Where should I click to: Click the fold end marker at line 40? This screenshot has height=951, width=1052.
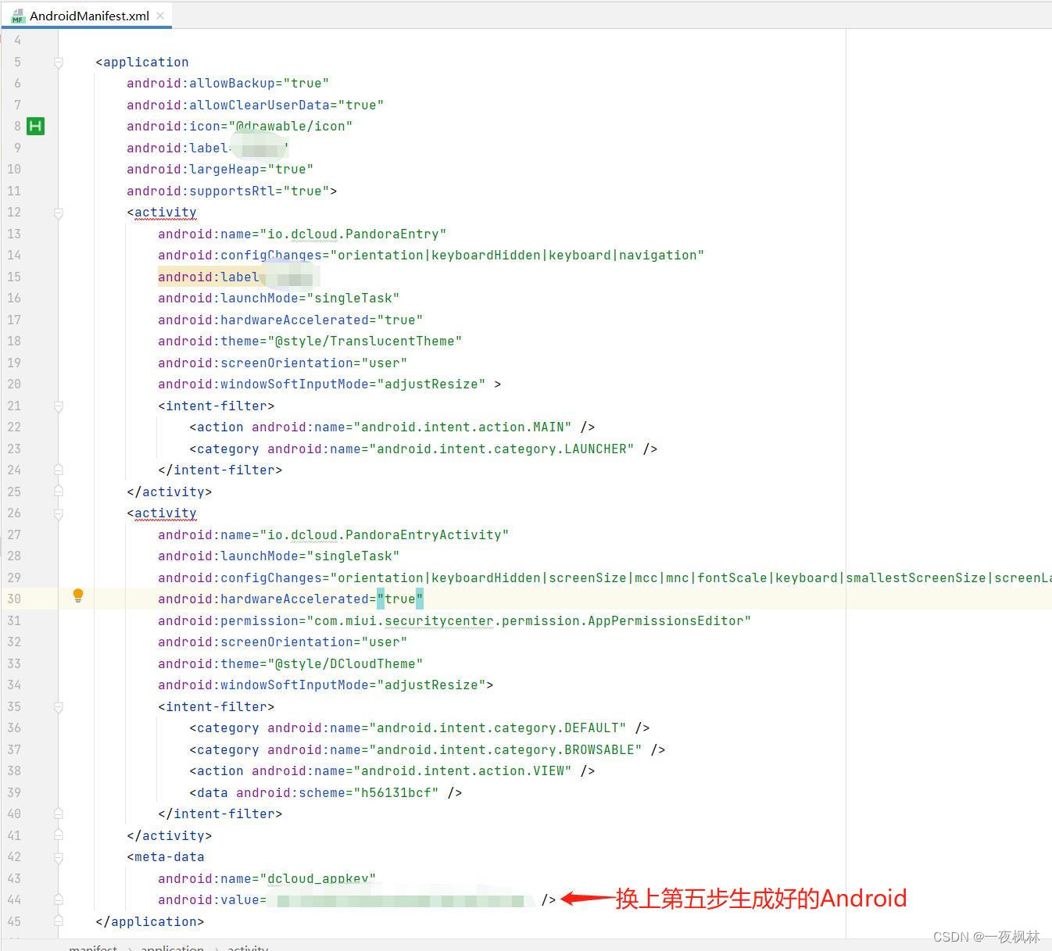[x=59, y=813]
